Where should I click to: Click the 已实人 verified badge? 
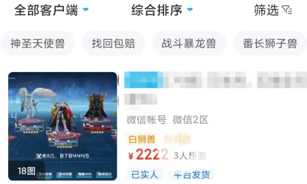point(145,175)
